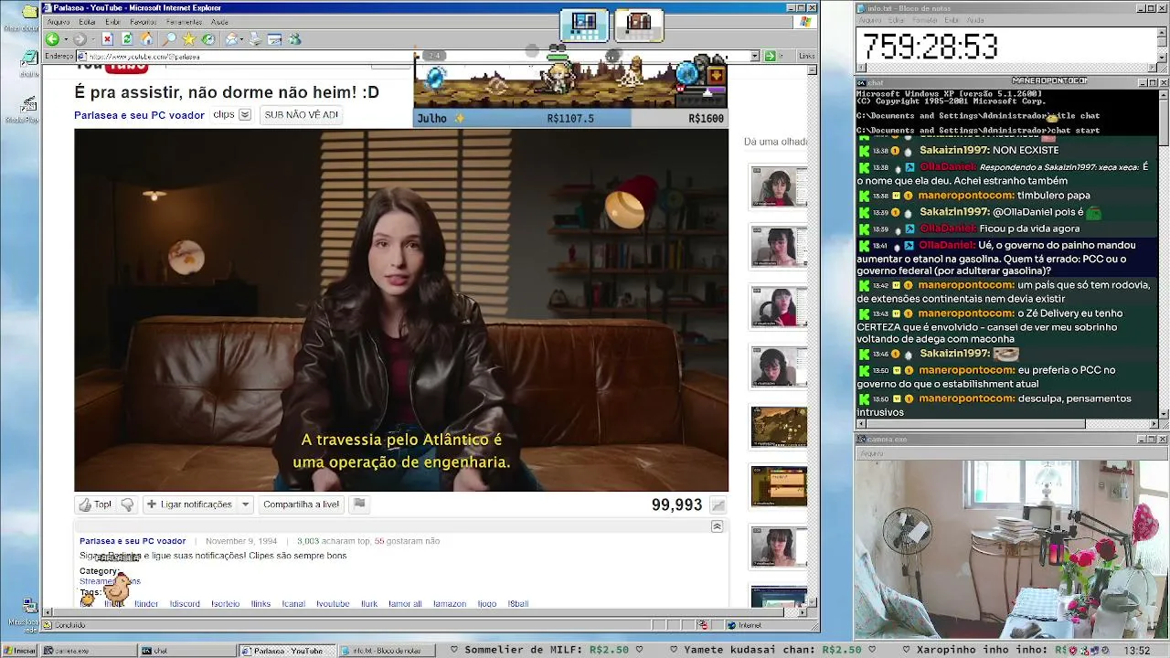Click the red X Stop icon in IE toolbar
The height and width of the screenshot is (658, 1170).
pyautogui.click(x=107, y=39)
